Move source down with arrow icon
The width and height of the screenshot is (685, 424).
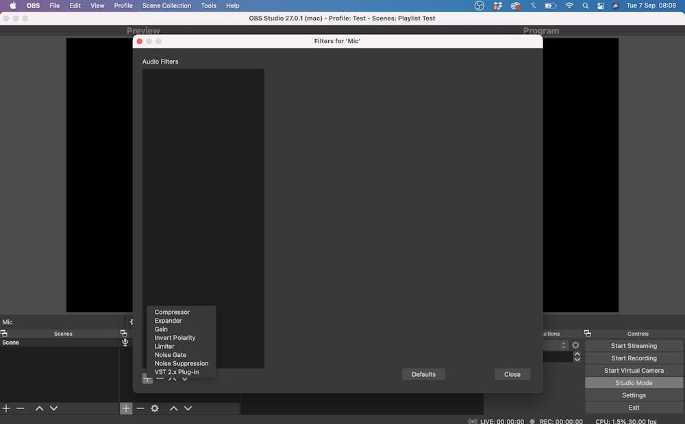tap(188, 408)
